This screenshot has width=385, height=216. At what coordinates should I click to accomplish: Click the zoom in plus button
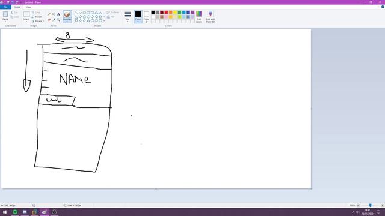click(x=383, y=205)
